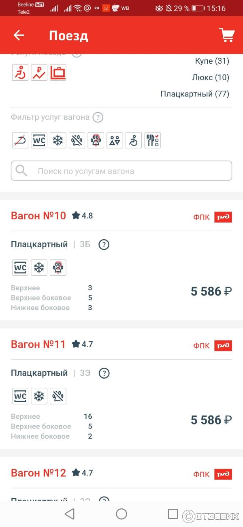This screenshot has height=527, width=243.
Task: Go back using the arrow button
Action: (x=19, y=35)
